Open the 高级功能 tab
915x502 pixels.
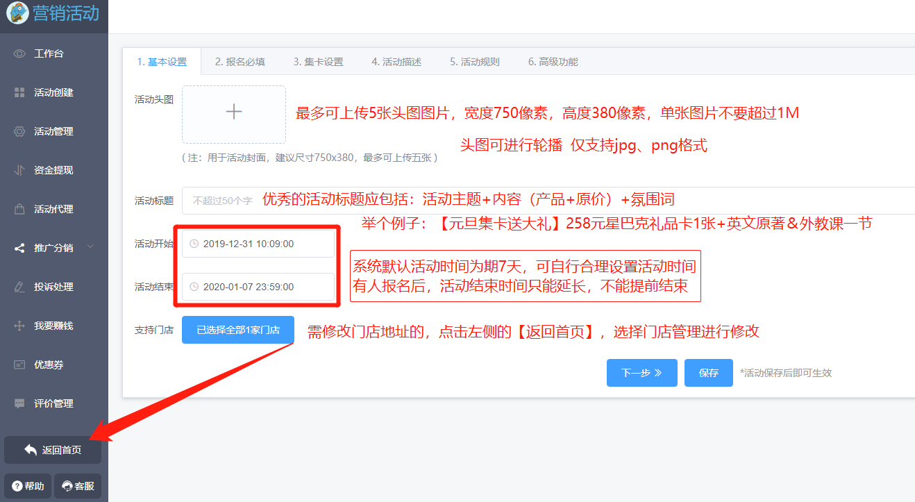click(x=553, y=62)
